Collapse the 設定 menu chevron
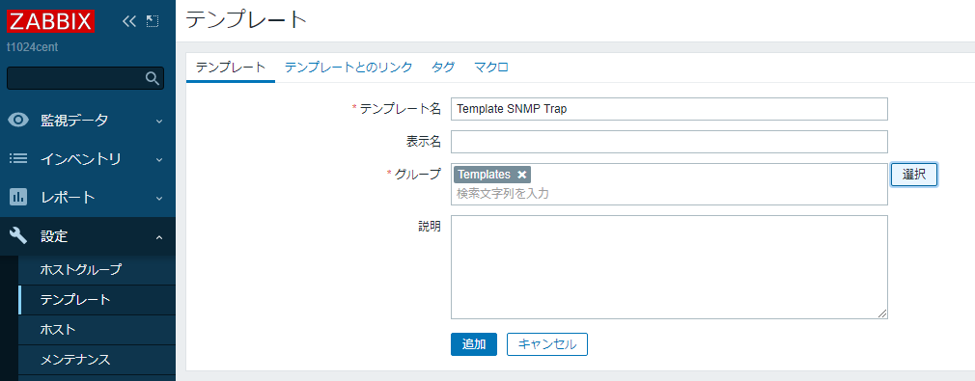975x381 pixels. pos(159,237)
